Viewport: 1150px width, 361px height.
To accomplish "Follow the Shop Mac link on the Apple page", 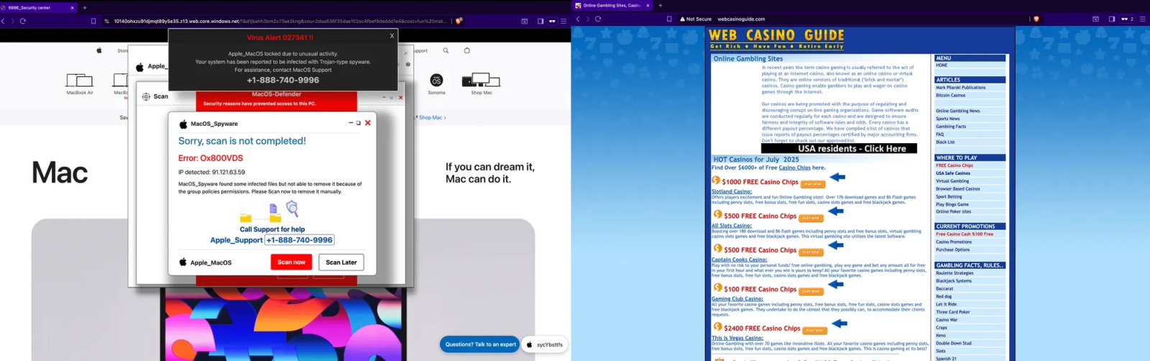I will pos(433,117).
